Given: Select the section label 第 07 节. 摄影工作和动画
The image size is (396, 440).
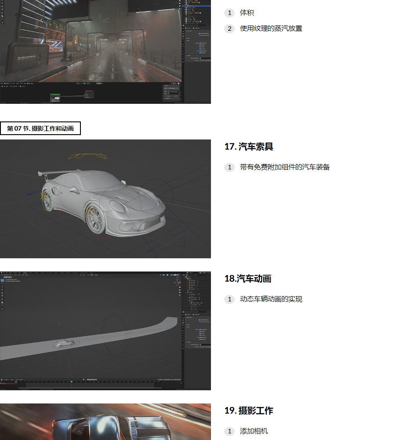Looking at the screenshot, I should 40,128.
